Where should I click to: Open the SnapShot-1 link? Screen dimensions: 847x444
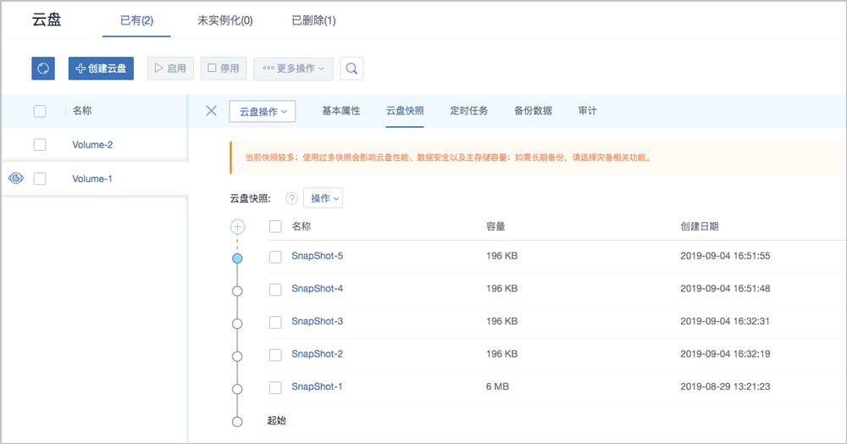coord(317,387)
